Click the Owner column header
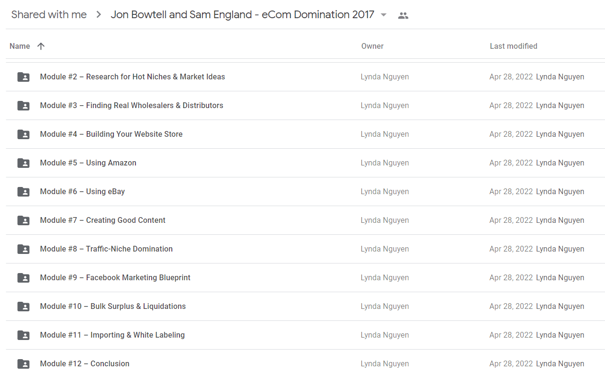This screenshot has width=605, height=373. coord(372,46)
